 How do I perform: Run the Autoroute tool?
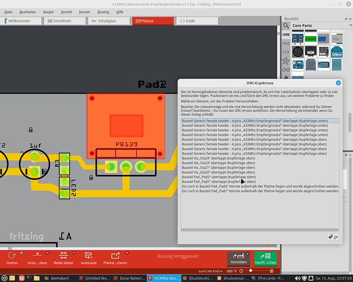point(89,258)
